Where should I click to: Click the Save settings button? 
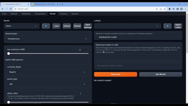click(88, 26)
